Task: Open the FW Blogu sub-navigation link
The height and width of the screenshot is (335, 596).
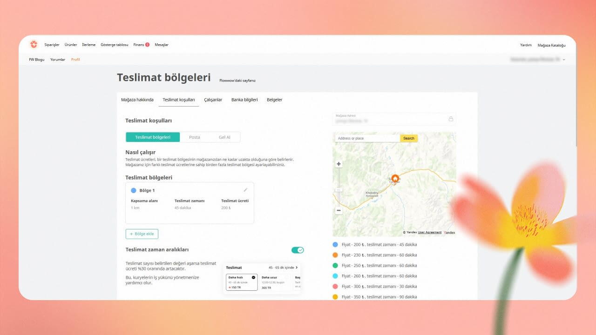Action: pos(37,60)
